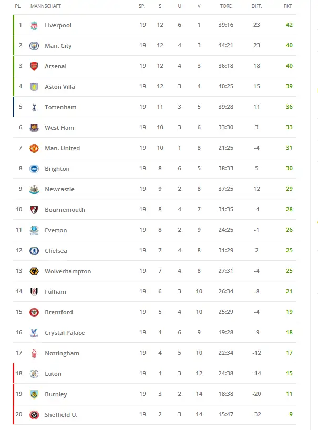Open the Tottenham cockerel logo

click(34, 107)
